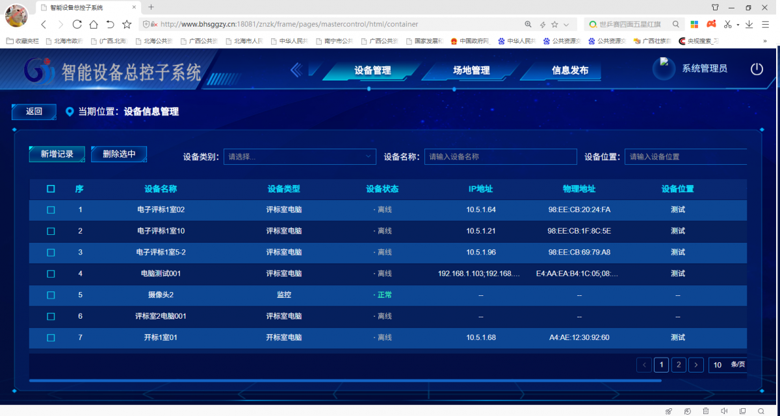Click the speaker mute icon in status bar
Viewport: 780px width, 416px height.
click(x=724, y=411)
